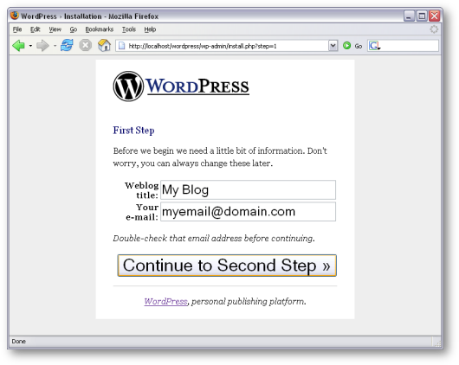Click the green Go button
Image resolution: width=459 pixels, height=365 pixels.
click(352, 46)
